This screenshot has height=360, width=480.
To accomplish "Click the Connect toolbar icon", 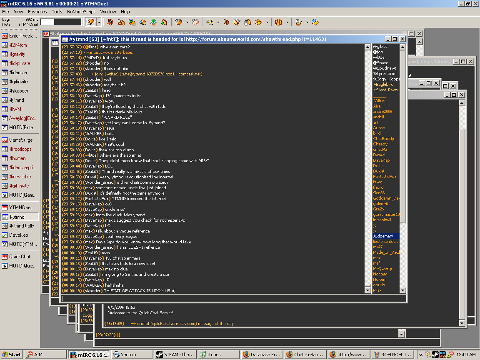I will pyautogui.click(x=91, y=22).
